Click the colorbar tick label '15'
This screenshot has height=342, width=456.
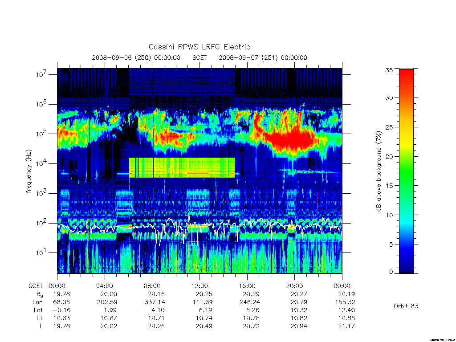389,186
